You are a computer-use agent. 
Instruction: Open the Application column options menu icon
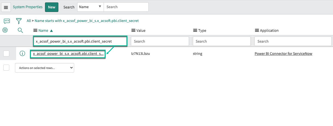(x=257, y=31)
